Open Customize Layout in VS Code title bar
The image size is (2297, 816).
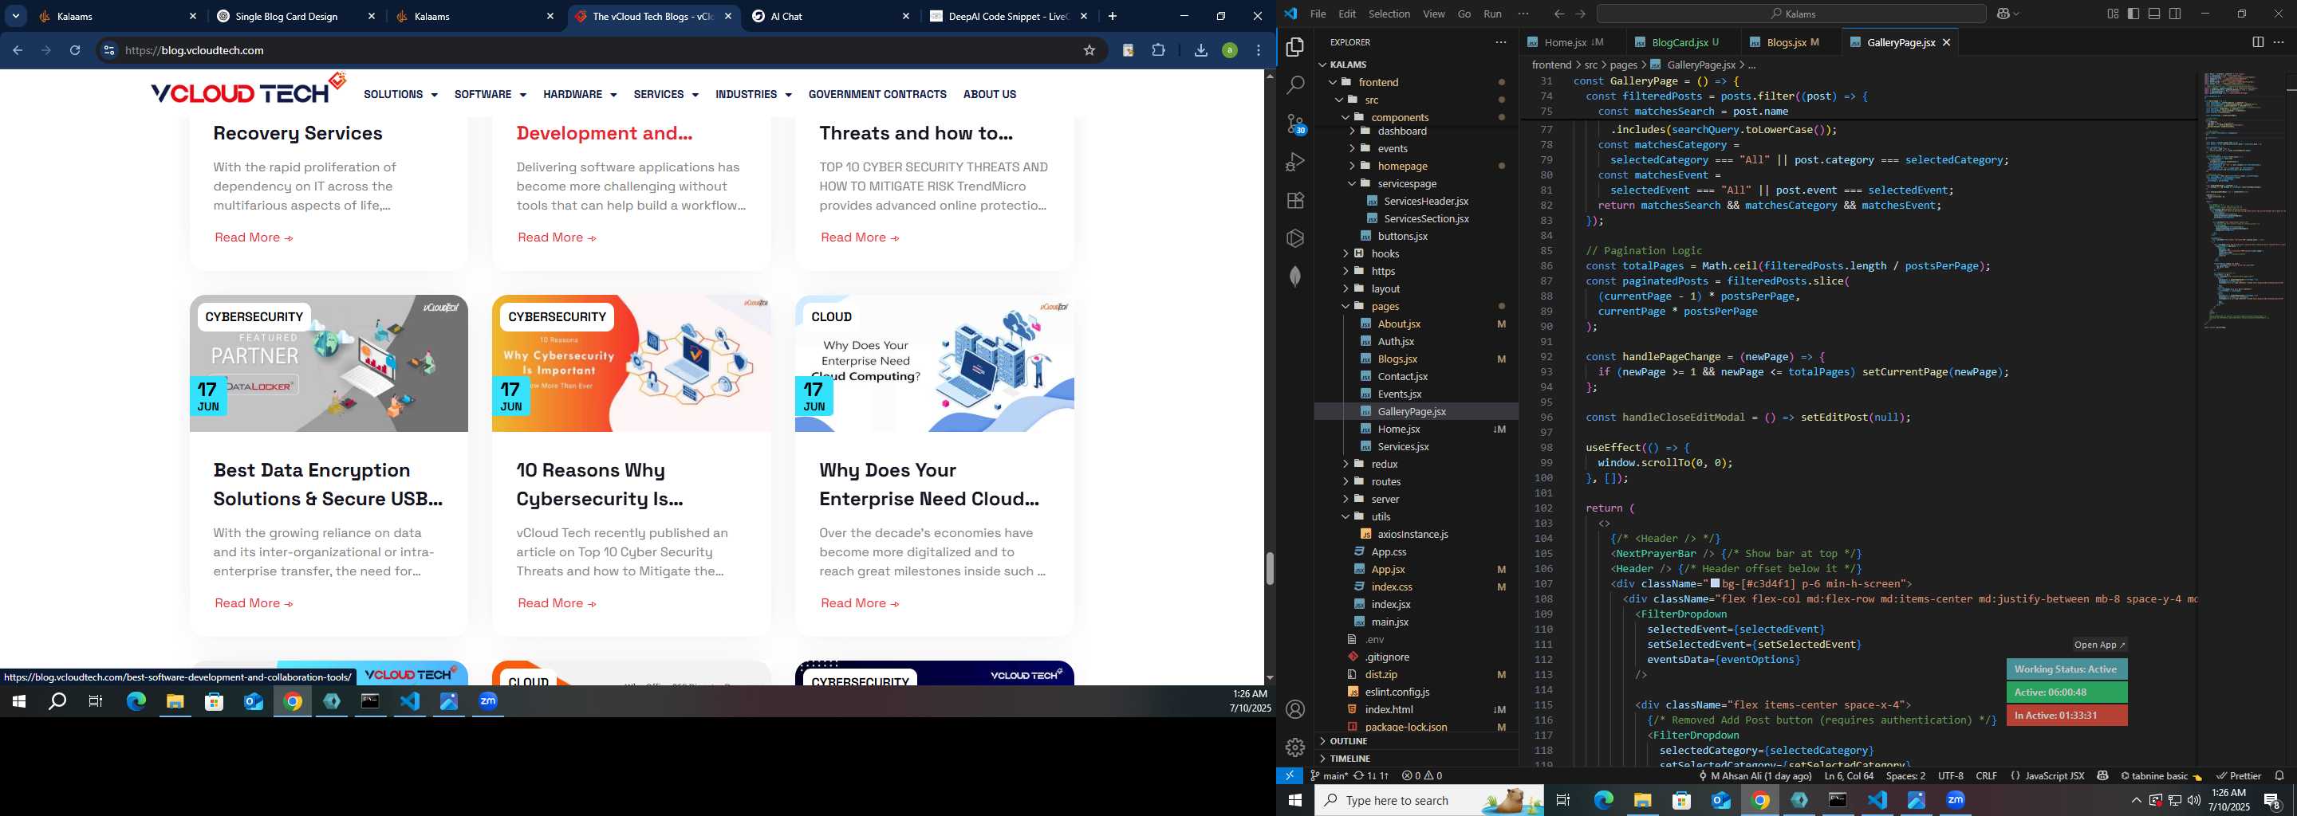pyautogui.click(x=2113, y=14)
